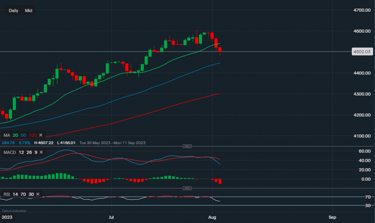Click the high value H 4607.22

coord(44,143)
